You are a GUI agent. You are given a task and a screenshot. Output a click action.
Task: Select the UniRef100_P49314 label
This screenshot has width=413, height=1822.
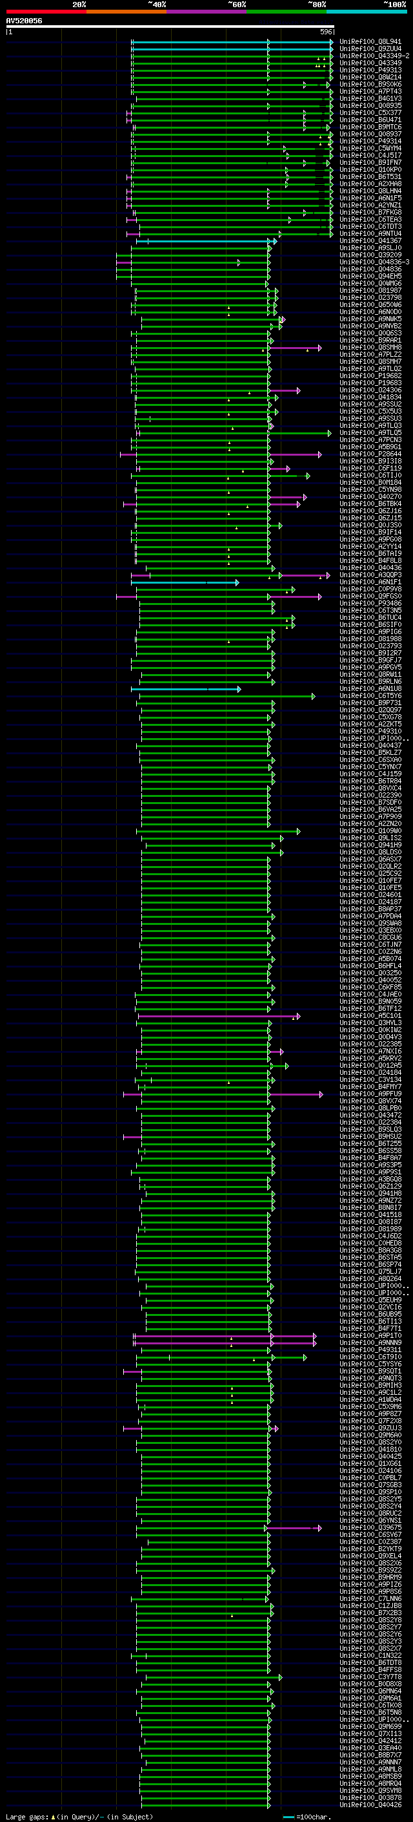pos(370,142)
